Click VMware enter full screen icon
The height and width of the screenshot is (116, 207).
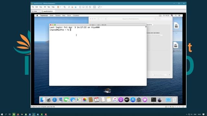point(87,7)
